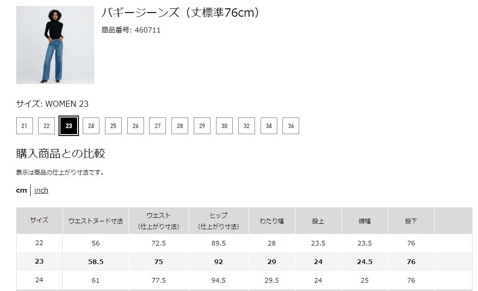Select size 29 box
The width and height of the screenshot is (478, 291).
[202, 126]
